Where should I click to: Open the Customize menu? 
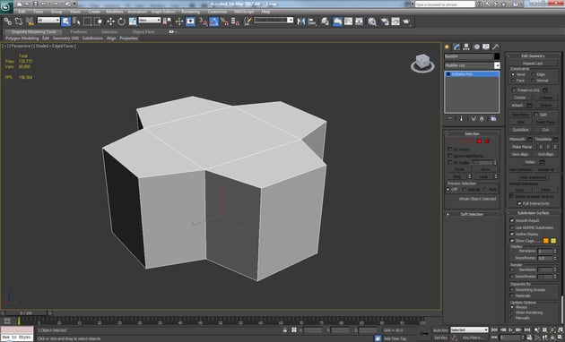(217, 12)
